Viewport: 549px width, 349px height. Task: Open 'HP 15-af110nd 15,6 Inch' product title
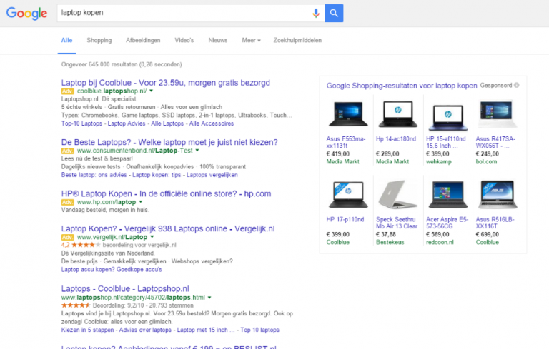tap(446, 142)
